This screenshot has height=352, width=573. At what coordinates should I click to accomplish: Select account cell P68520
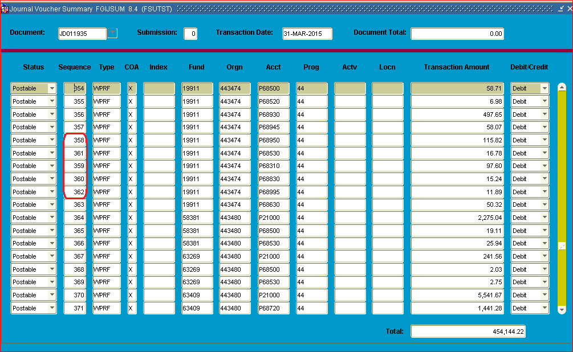tap(273, 101)
